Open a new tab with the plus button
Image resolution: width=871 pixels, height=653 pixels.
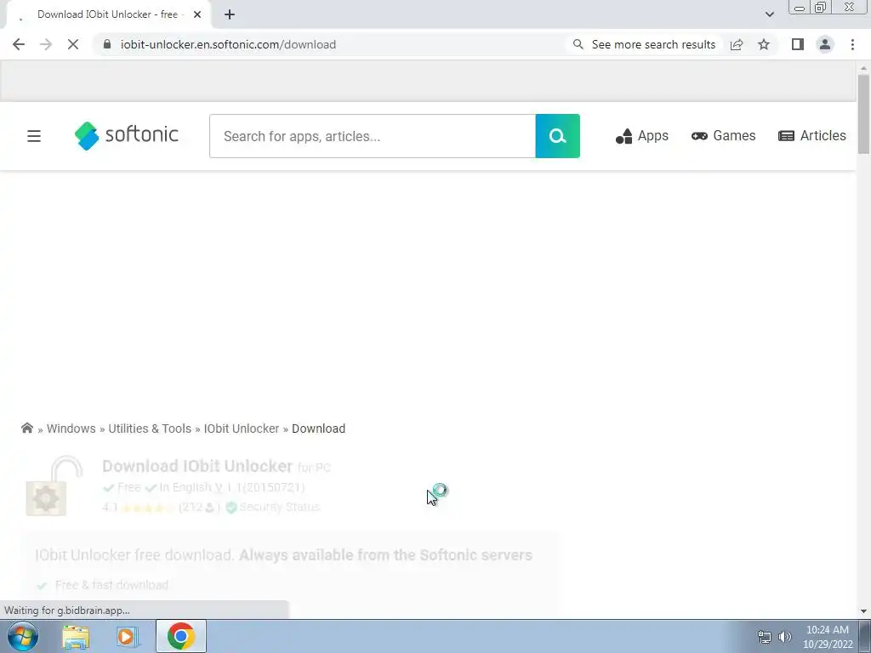pyautogui.click(x=230, y=14)
